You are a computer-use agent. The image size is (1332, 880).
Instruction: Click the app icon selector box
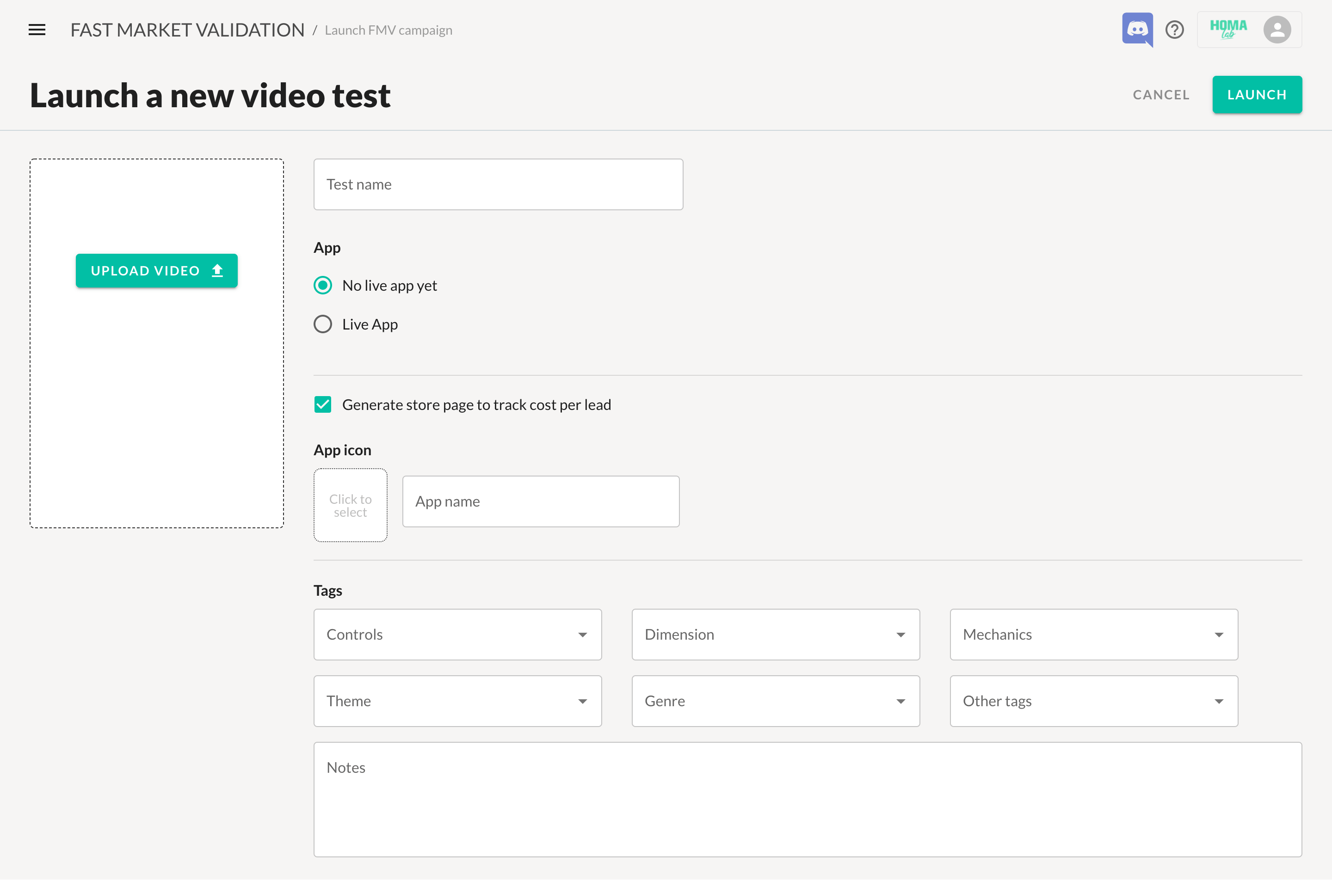click(350, 505)
